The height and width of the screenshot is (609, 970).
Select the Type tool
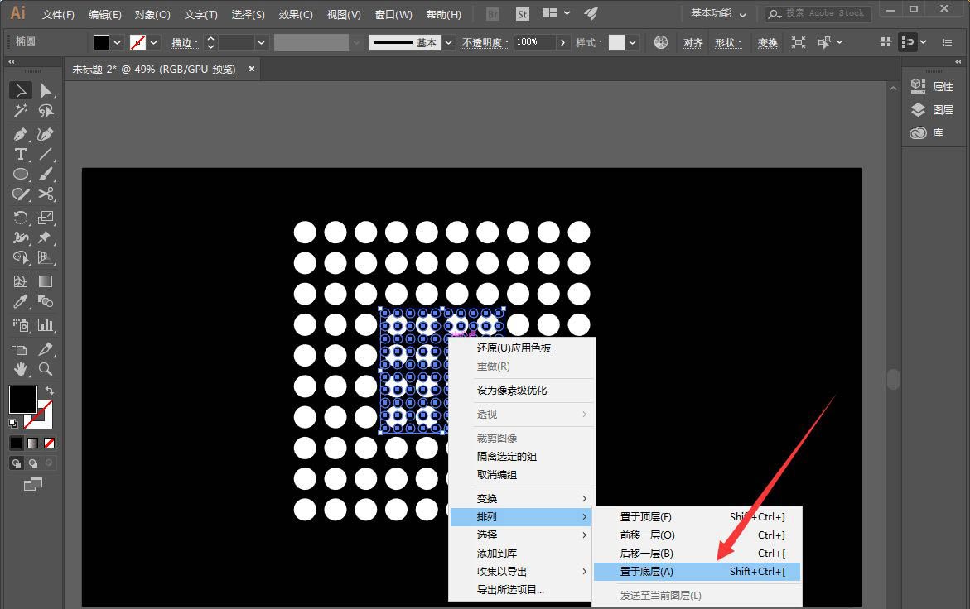coord(19,155)
